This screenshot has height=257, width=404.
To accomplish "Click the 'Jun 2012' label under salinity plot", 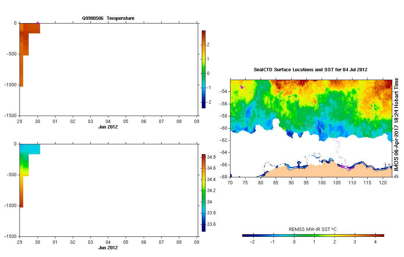I will pos(108,248).
